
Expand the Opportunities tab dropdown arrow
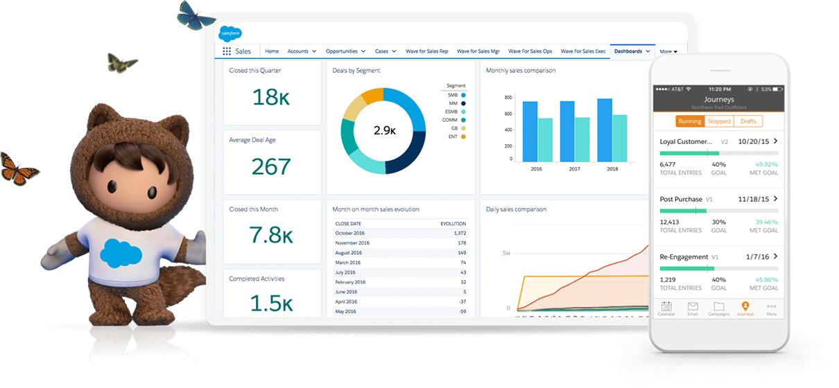(363, 51)
